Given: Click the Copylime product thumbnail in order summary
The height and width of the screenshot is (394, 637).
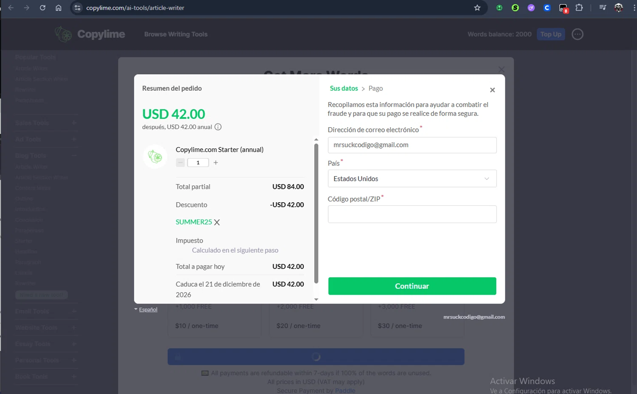Looking at the screenshot, I should tap(155, 156).
